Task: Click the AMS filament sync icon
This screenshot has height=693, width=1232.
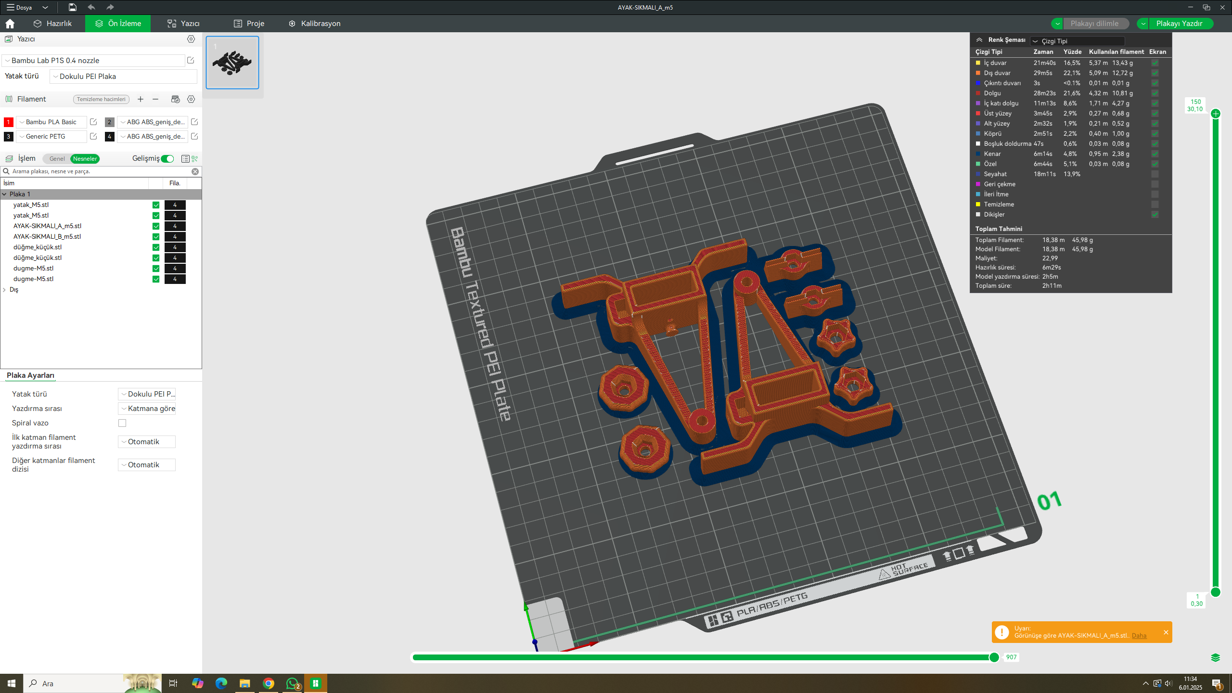Action: (x=175, y=99)
